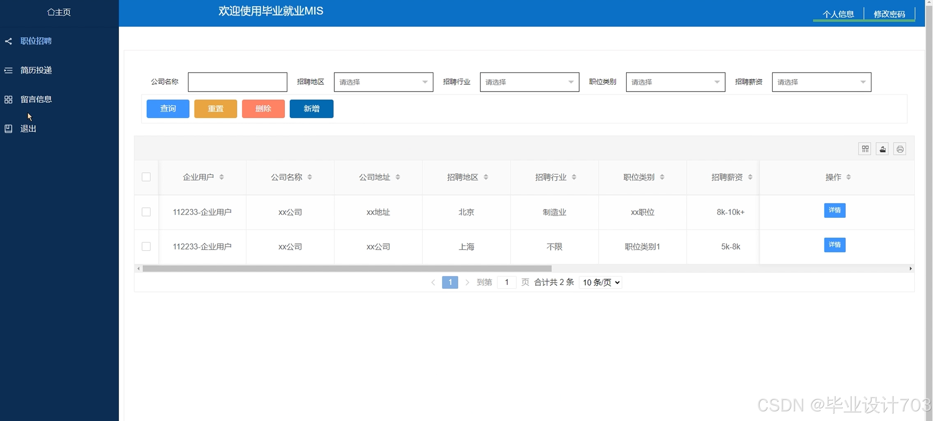
Task: Click 详情 for the 5k-8k row
Action: pos(834,245)
